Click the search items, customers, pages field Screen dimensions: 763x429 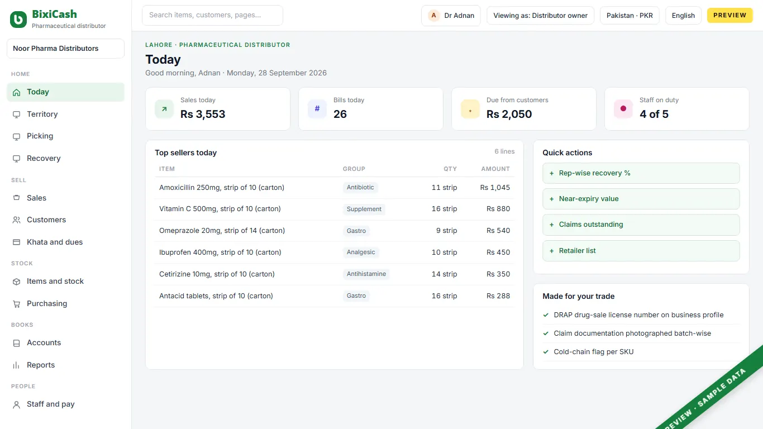(x=212, y=16)
